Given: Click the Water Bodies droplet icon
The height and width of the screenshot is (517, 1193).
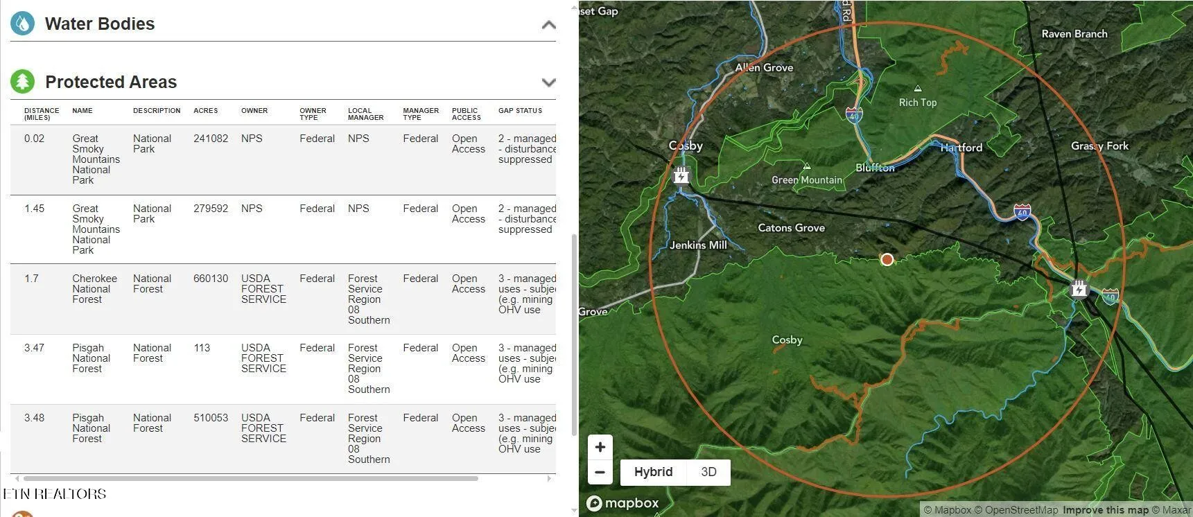Looking at the screenshot, I should [22, 24].
